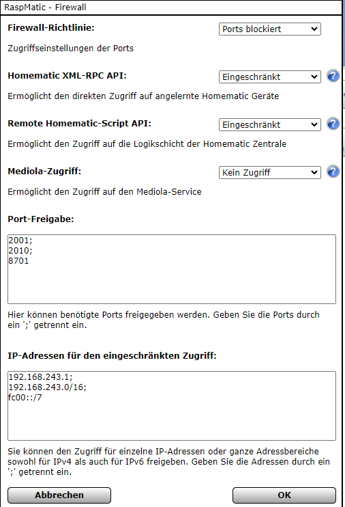
Task: Click empty space in Port-Freigabe text box
Action: pyautogui.click(x=172, y=284)
